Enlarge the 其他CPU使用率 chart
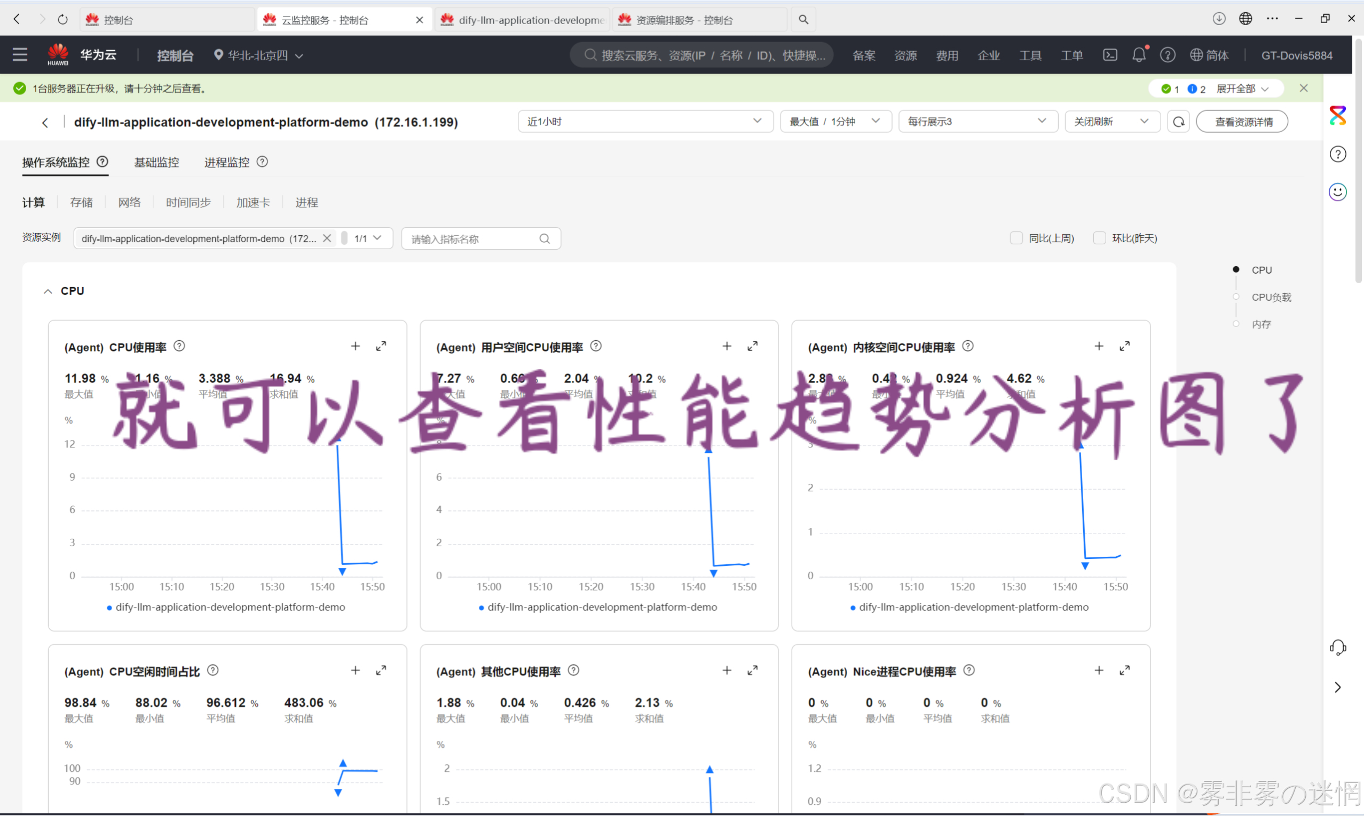1364x816 pixels. [752, 670]
